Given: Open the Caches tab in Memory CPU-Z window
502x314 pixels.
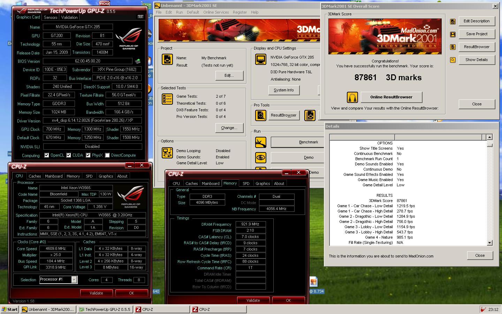Looking at the screenshot, I should pyautogui.click(x=192, y=184).
